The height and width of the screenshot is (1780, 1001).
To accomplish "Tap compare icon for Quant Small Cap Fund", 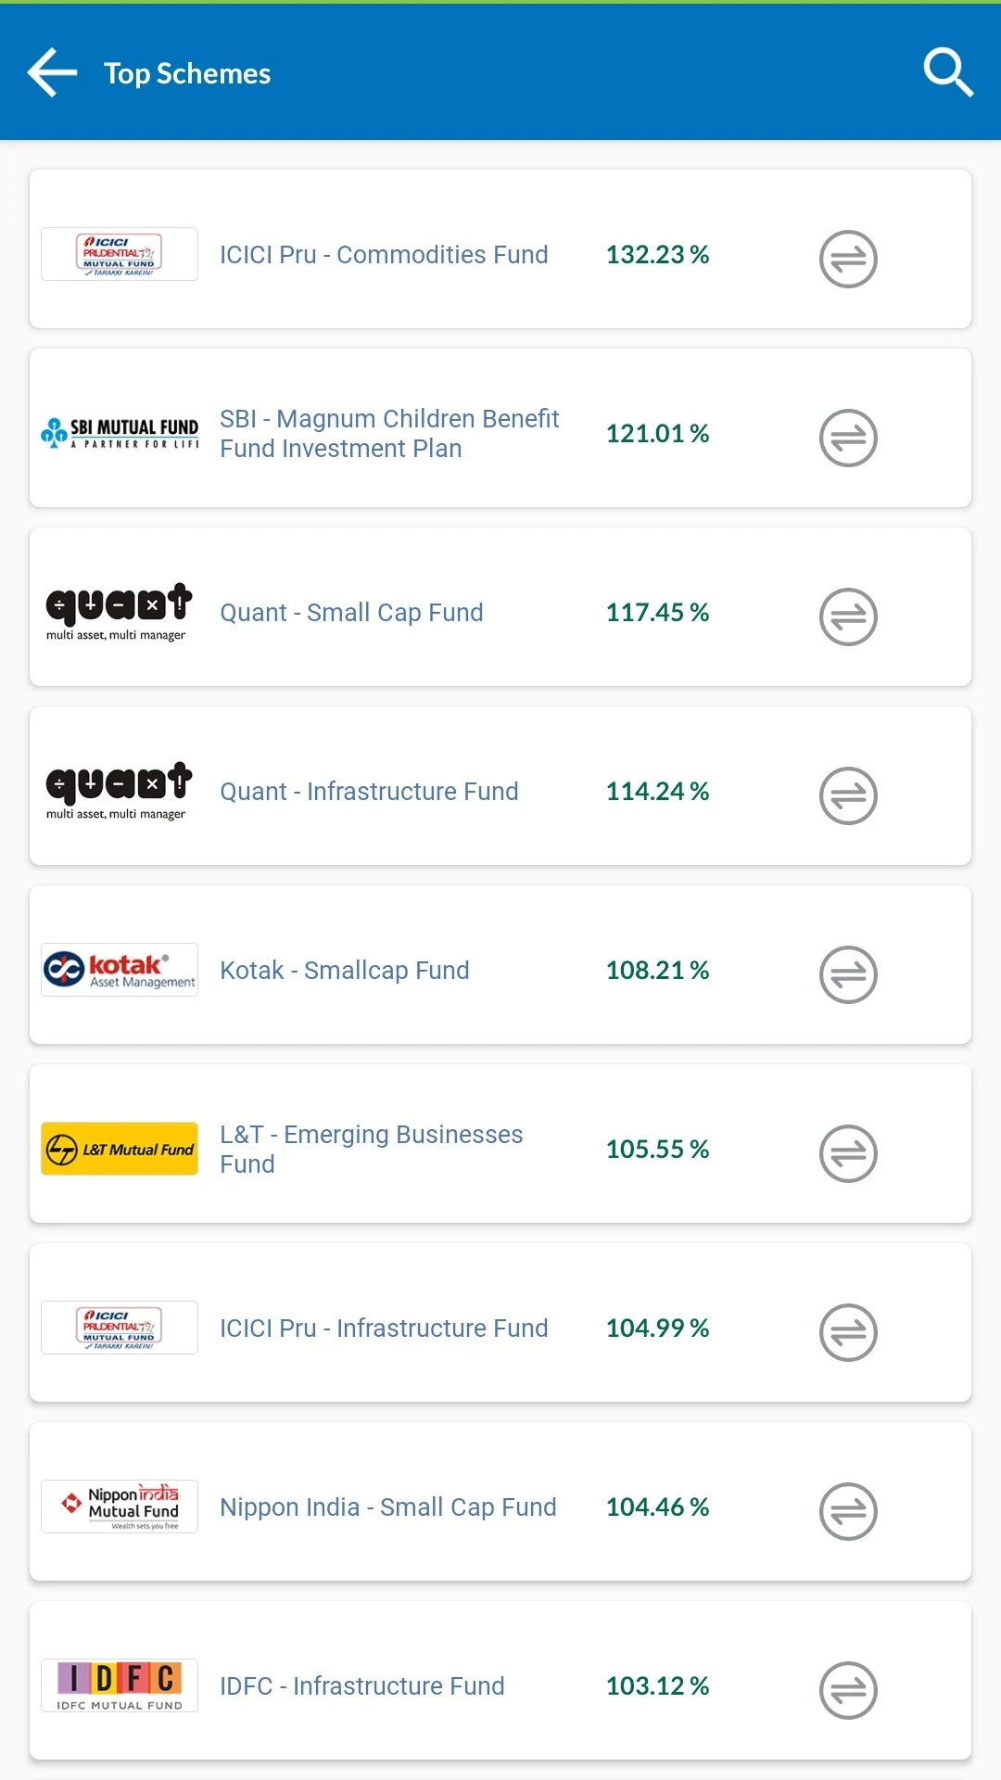I will click(x=848, y=617).
